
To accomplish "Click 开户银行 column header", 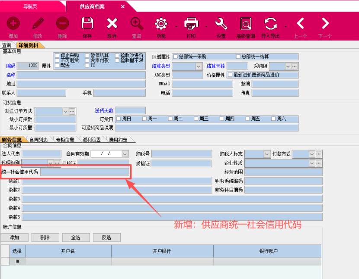I will click(x=162, y=251).
